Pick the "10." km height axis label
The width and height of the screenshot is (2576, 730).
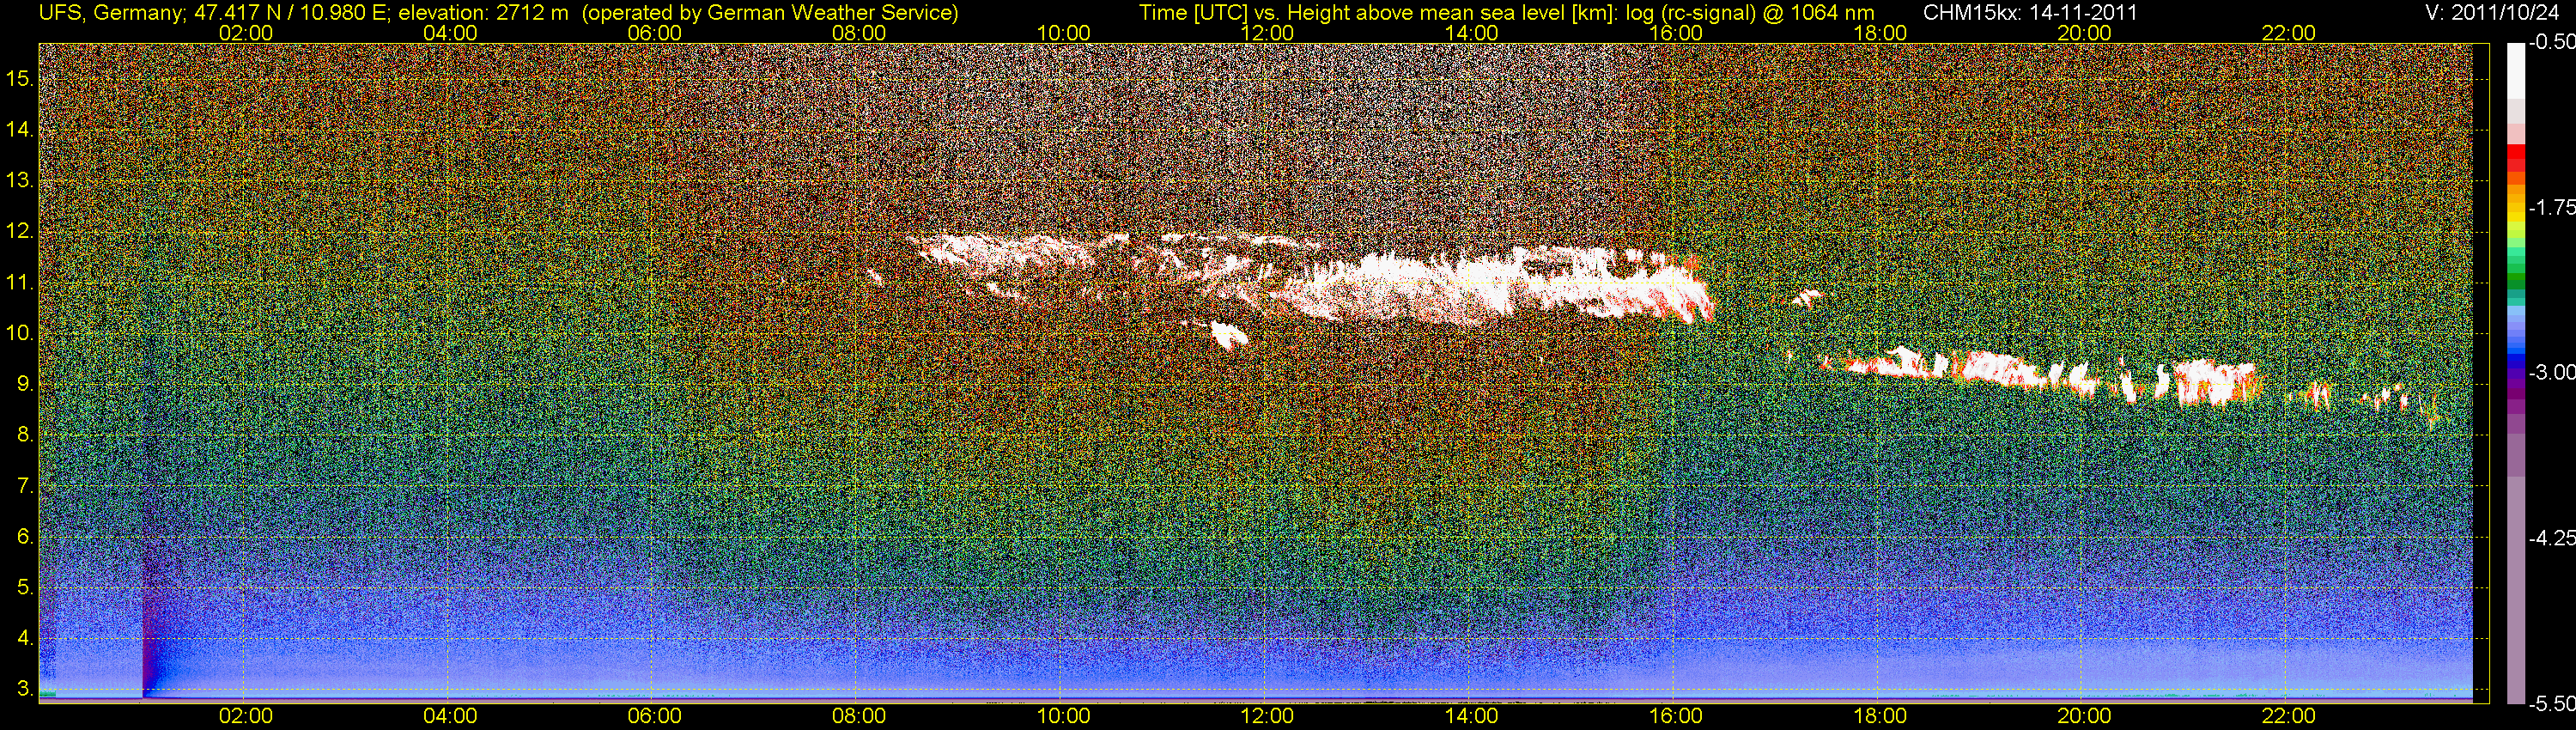20,333
